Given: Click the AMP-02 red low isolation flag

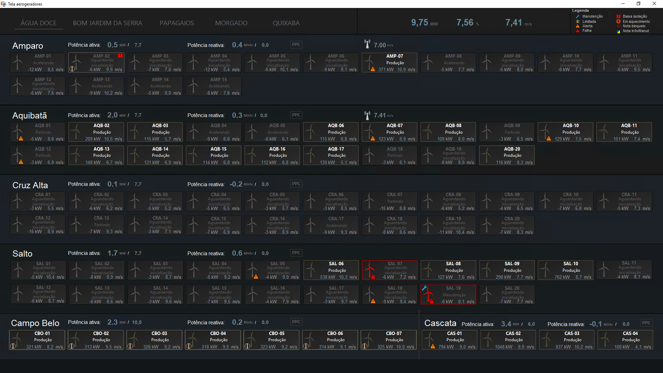Looking at the screenshot, I should click(x=120, y=56).
